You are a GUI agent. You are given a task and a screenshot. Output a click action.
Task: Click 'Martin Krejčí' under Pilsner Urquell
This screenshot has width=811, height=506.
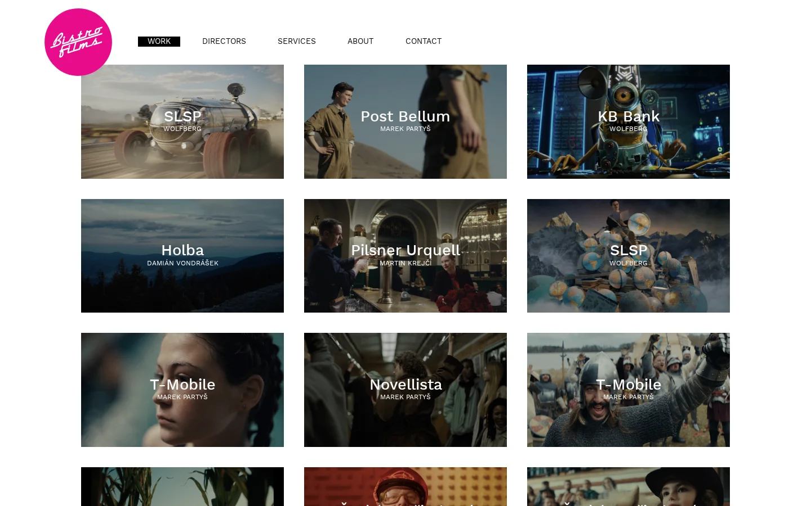(405, 263)
